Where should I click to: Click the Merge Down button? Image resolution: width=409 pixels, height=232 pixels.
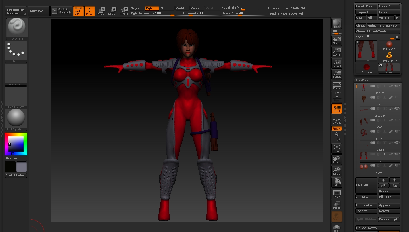tap(378, 228)
